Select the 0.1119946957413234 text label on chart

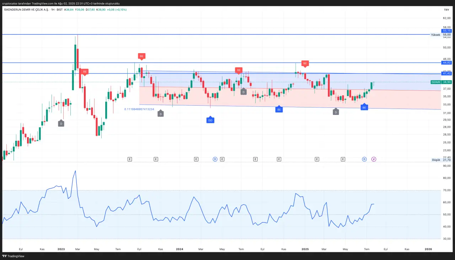pos(139,109)
